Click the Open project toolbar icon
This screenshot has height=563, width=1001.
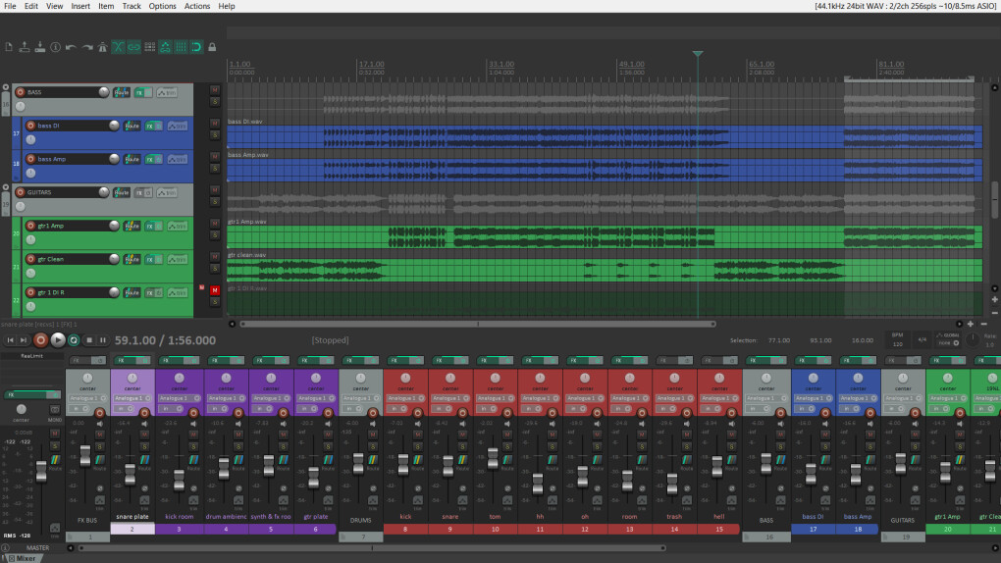pyautogui.click(x=25, y=47)
